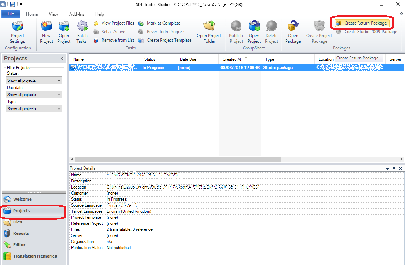Sort projects by the Created At column

pyautogui.click(x=232, y=59)
